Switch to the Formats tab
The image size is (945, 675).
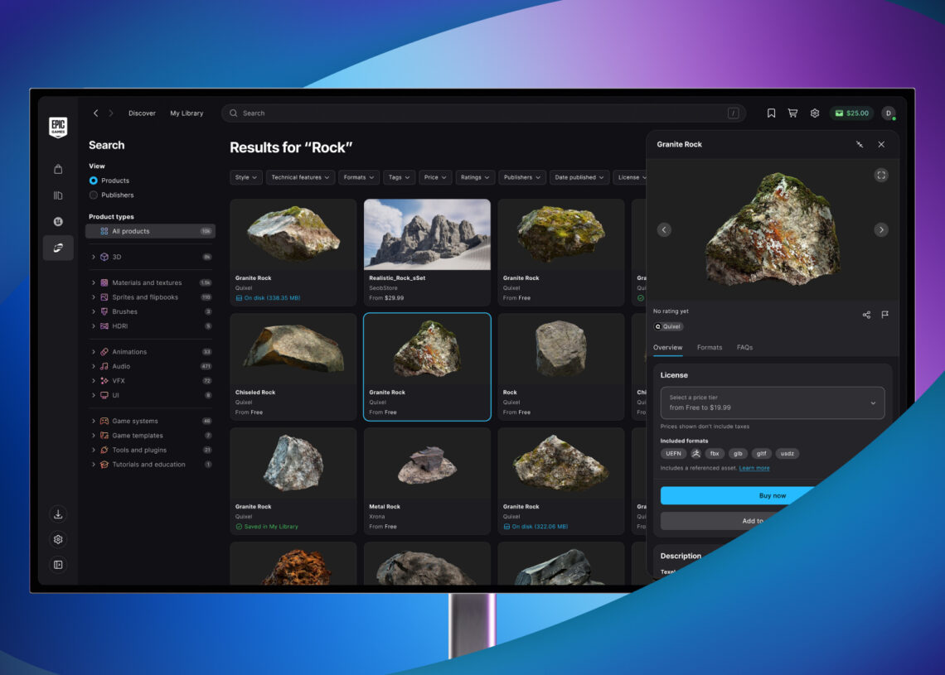point(710,347)
